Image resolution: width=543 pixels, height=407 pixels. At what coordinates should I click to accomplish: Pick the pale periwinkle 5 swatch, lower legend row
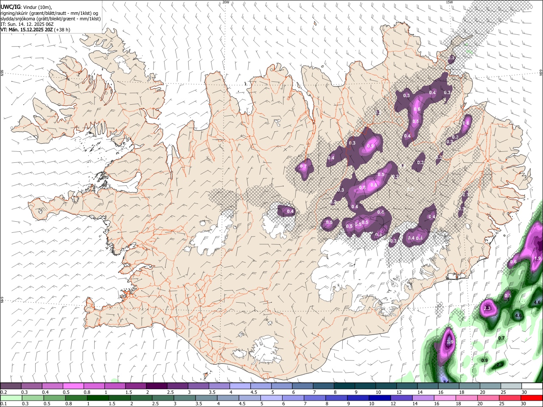pyautogui.click(x=272, y=398)
